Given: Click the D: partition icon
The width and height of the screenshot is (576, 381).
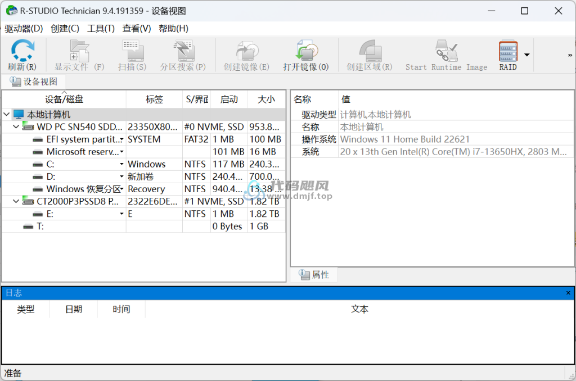Looking at the screenshot, I should (x=38, y=177).
